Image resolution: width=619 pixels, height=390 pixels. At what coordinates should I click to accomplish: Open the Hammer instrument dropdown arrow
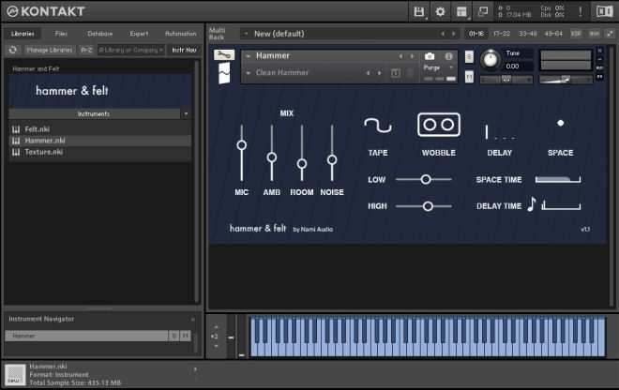(x=248, y=56)
